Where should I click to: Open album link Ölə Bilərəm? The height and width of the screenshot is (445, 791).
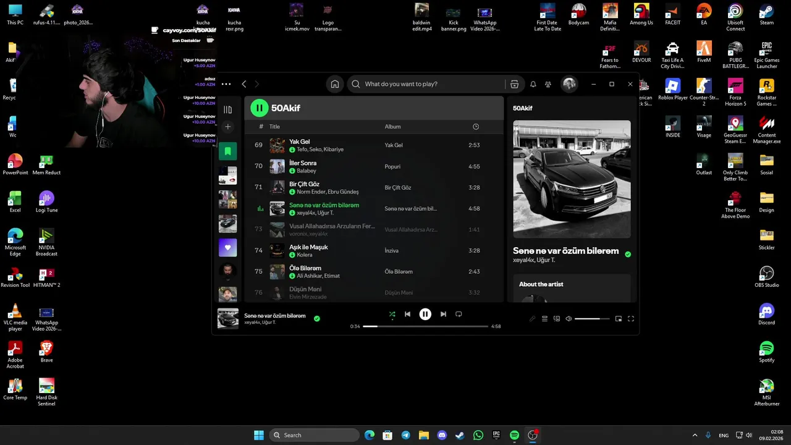coord(399,271)
